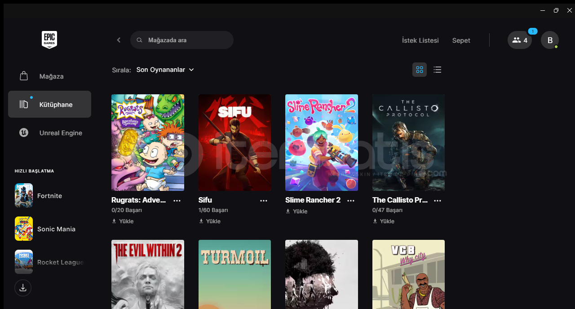This screenshot has width=575, height=309.
Task: Open İstek Listesi wishlist
Action: [x=420, y=40]
